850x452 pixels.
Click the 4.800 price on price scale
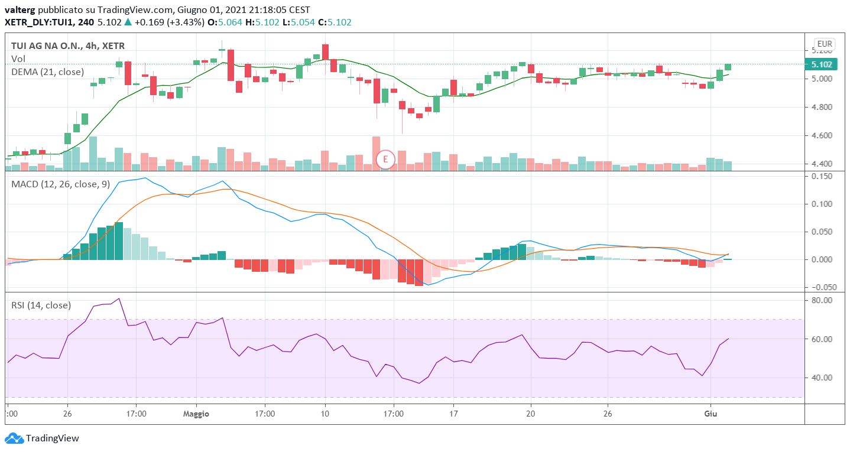(x=822, y=107)
